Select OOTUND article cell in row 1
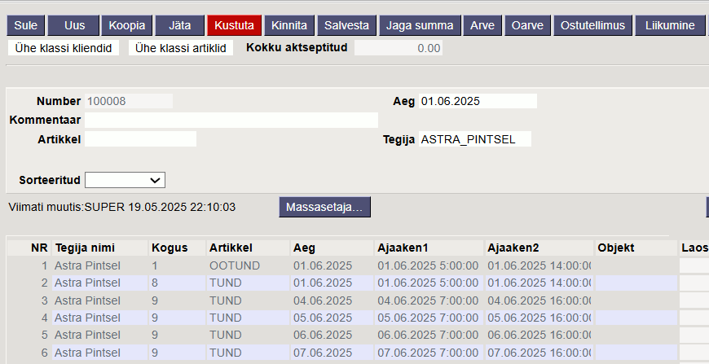 [x=248, y=265]
